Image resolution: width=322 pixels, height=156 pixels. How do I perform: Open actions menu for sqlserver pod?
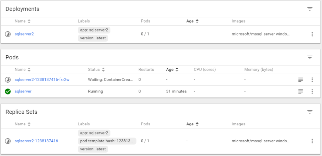pyautogui.click(x=312, y=91)
